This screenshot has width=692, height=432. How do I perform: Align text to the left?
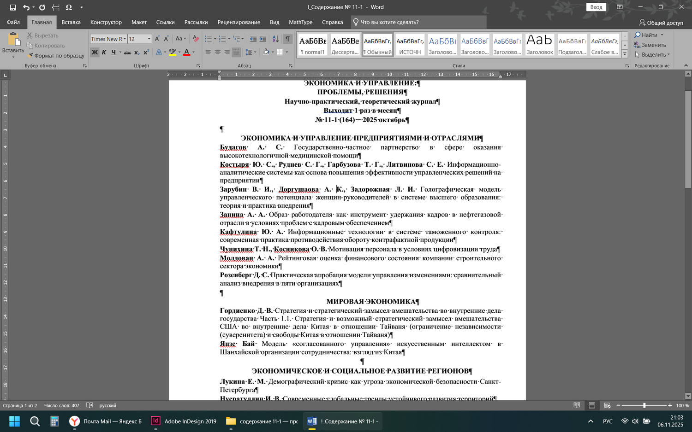point(208,53)
